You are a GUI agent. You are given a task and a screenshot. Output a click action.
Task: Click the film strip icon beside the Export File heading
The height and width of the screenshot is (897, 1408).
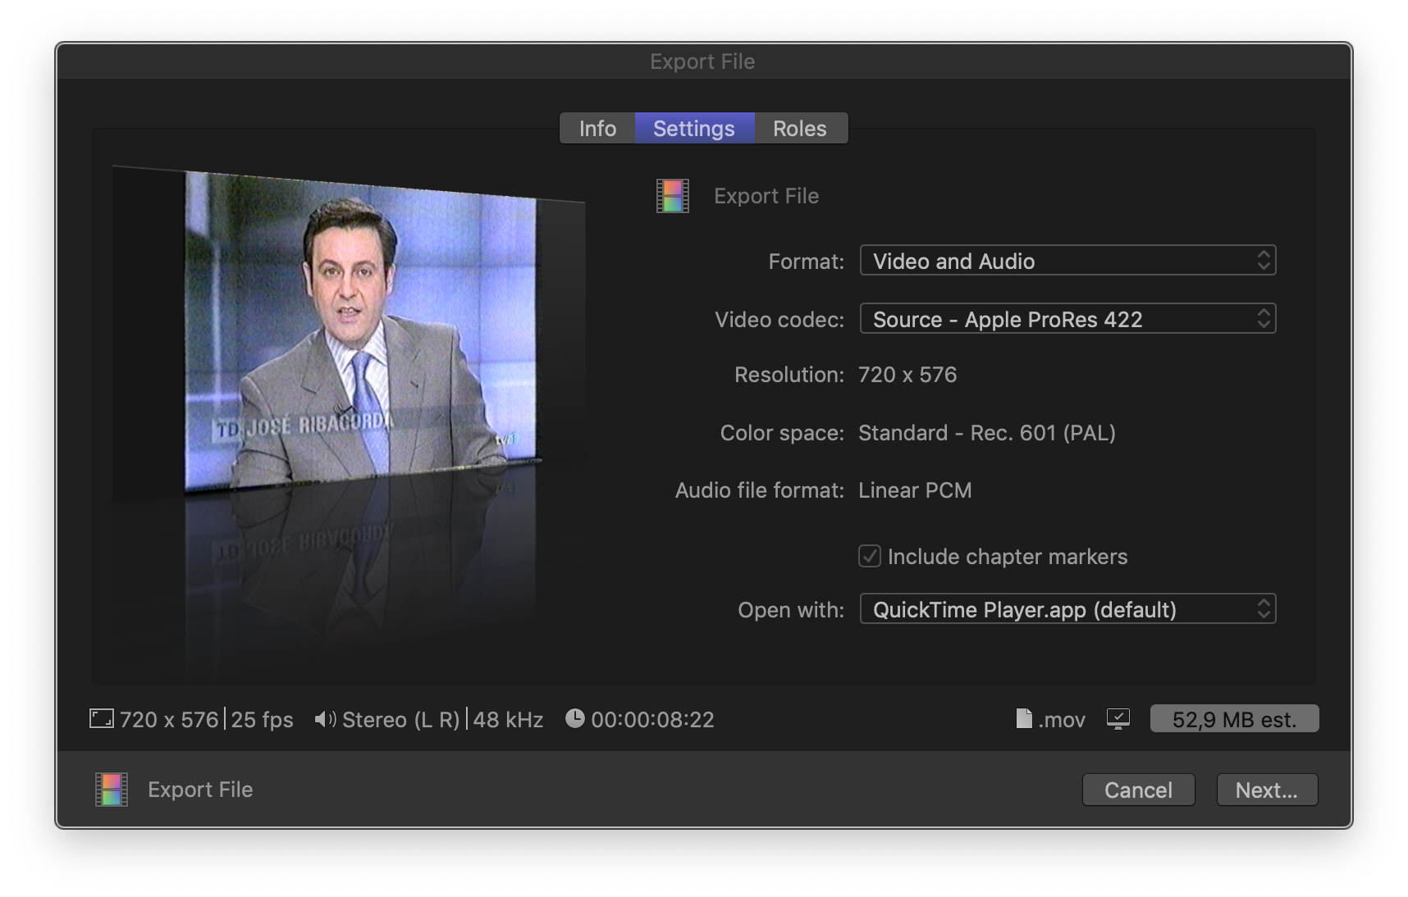(673, 196)
